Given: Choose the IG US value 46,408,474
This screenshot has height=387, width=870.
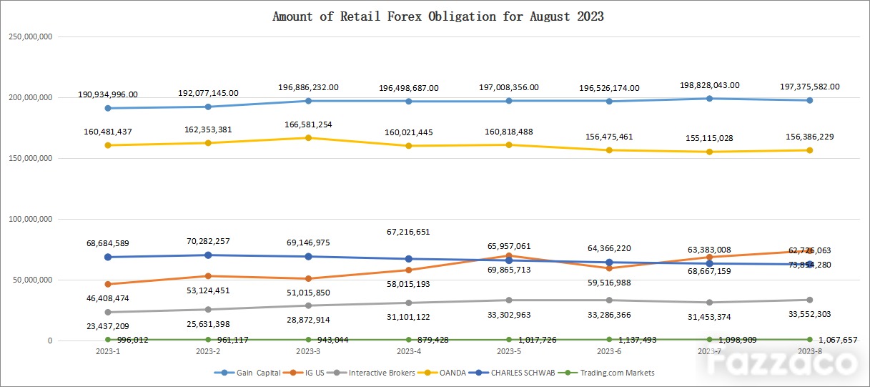Looking at the screenshot, I should click(x=108, y=298).
